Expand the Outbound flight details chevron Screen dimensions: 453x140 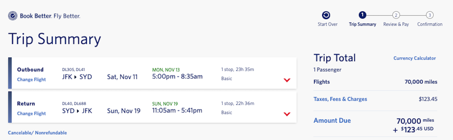287,80
